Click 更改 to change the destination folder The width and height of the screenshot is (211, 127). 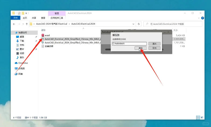coord(154,44)
